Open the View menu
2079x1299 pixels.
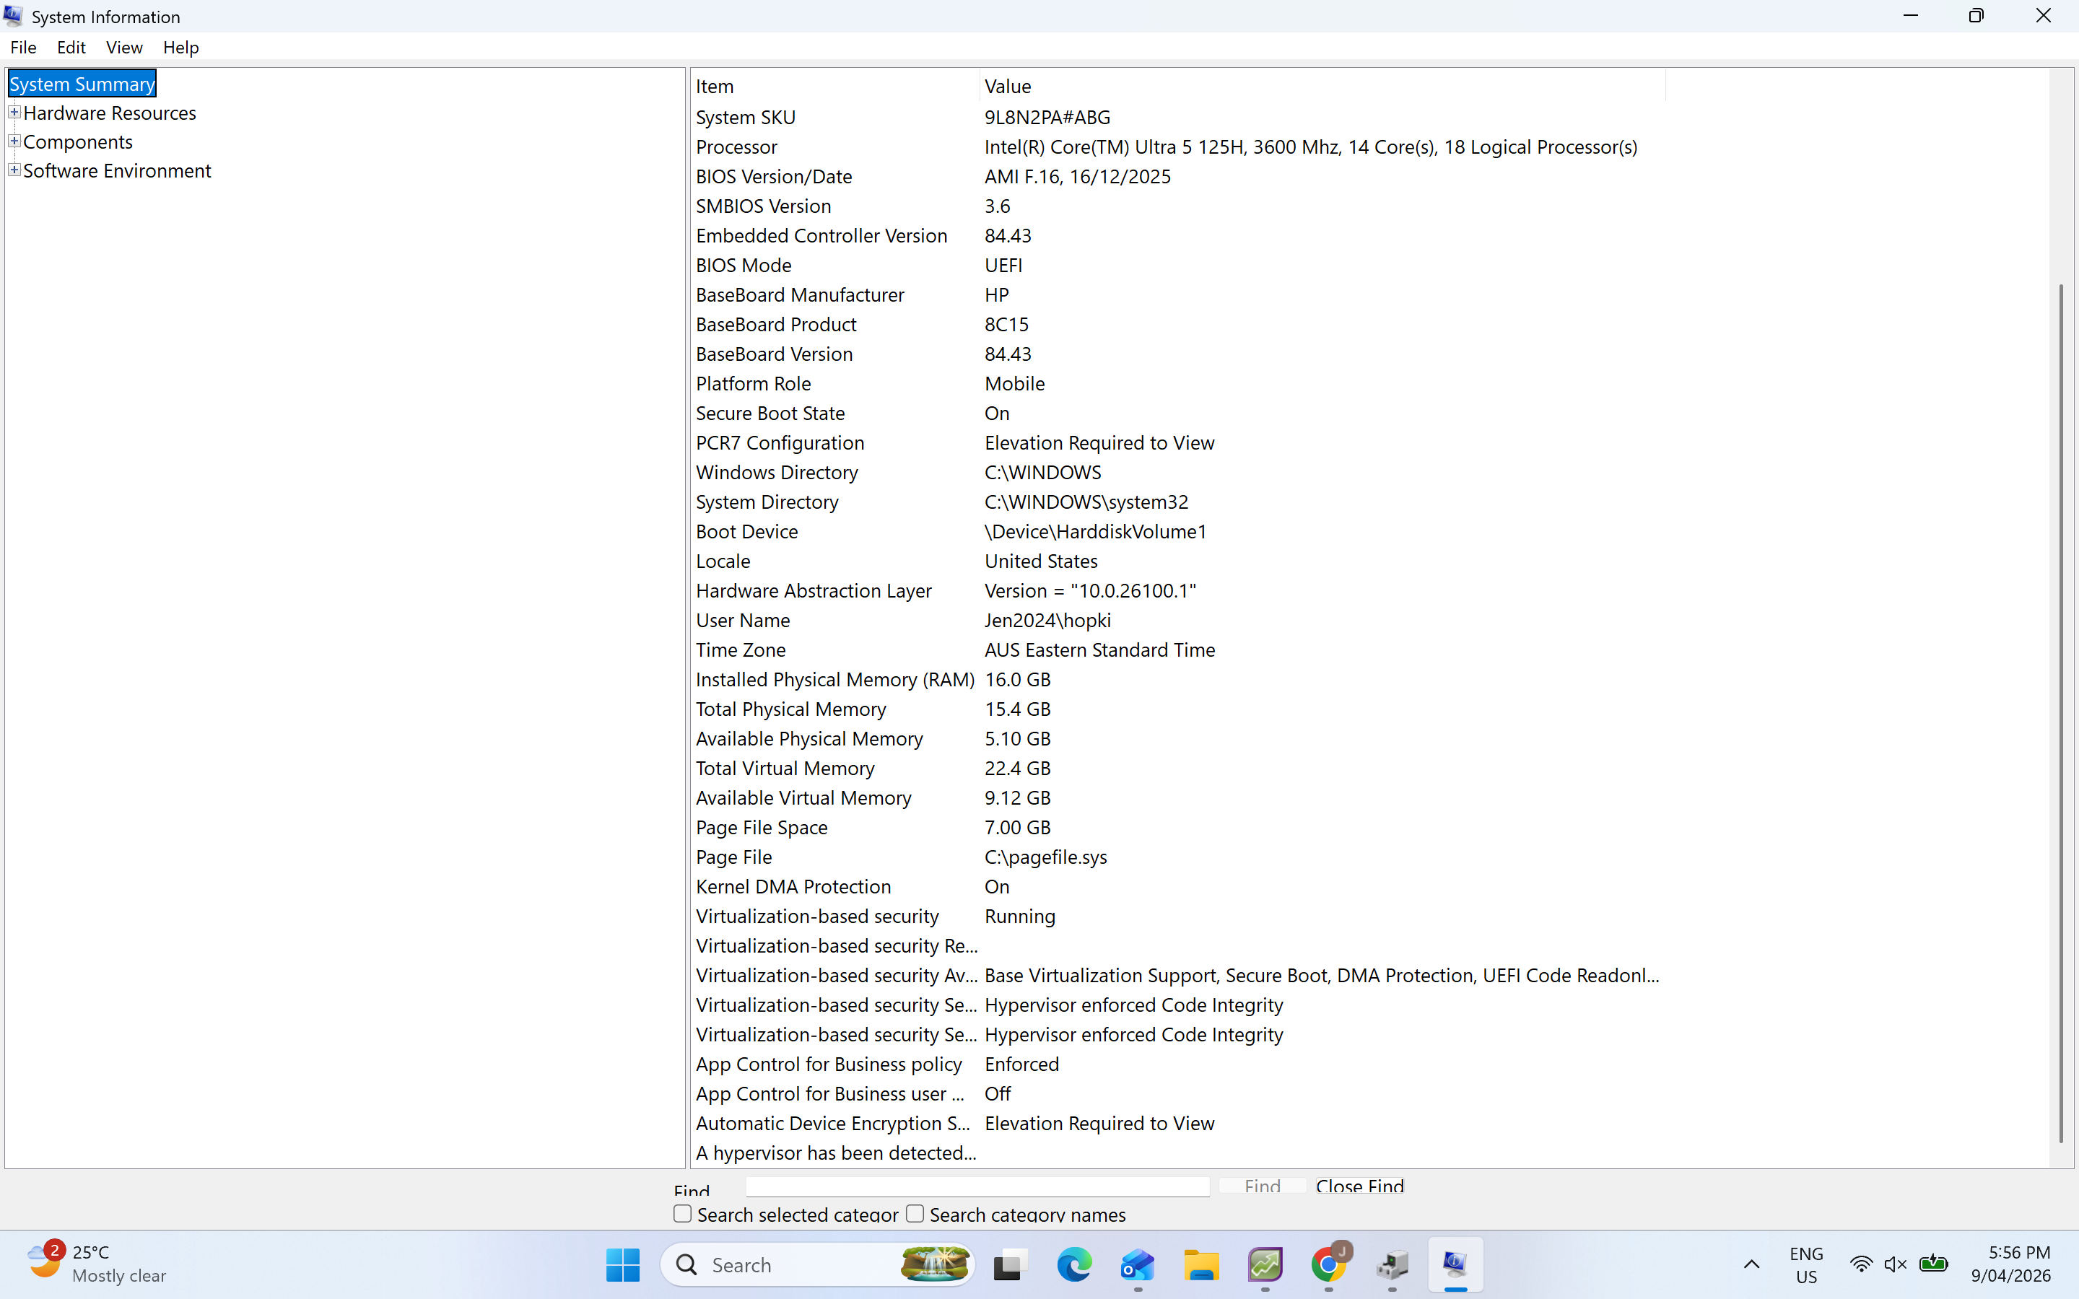tap(123, 47)
